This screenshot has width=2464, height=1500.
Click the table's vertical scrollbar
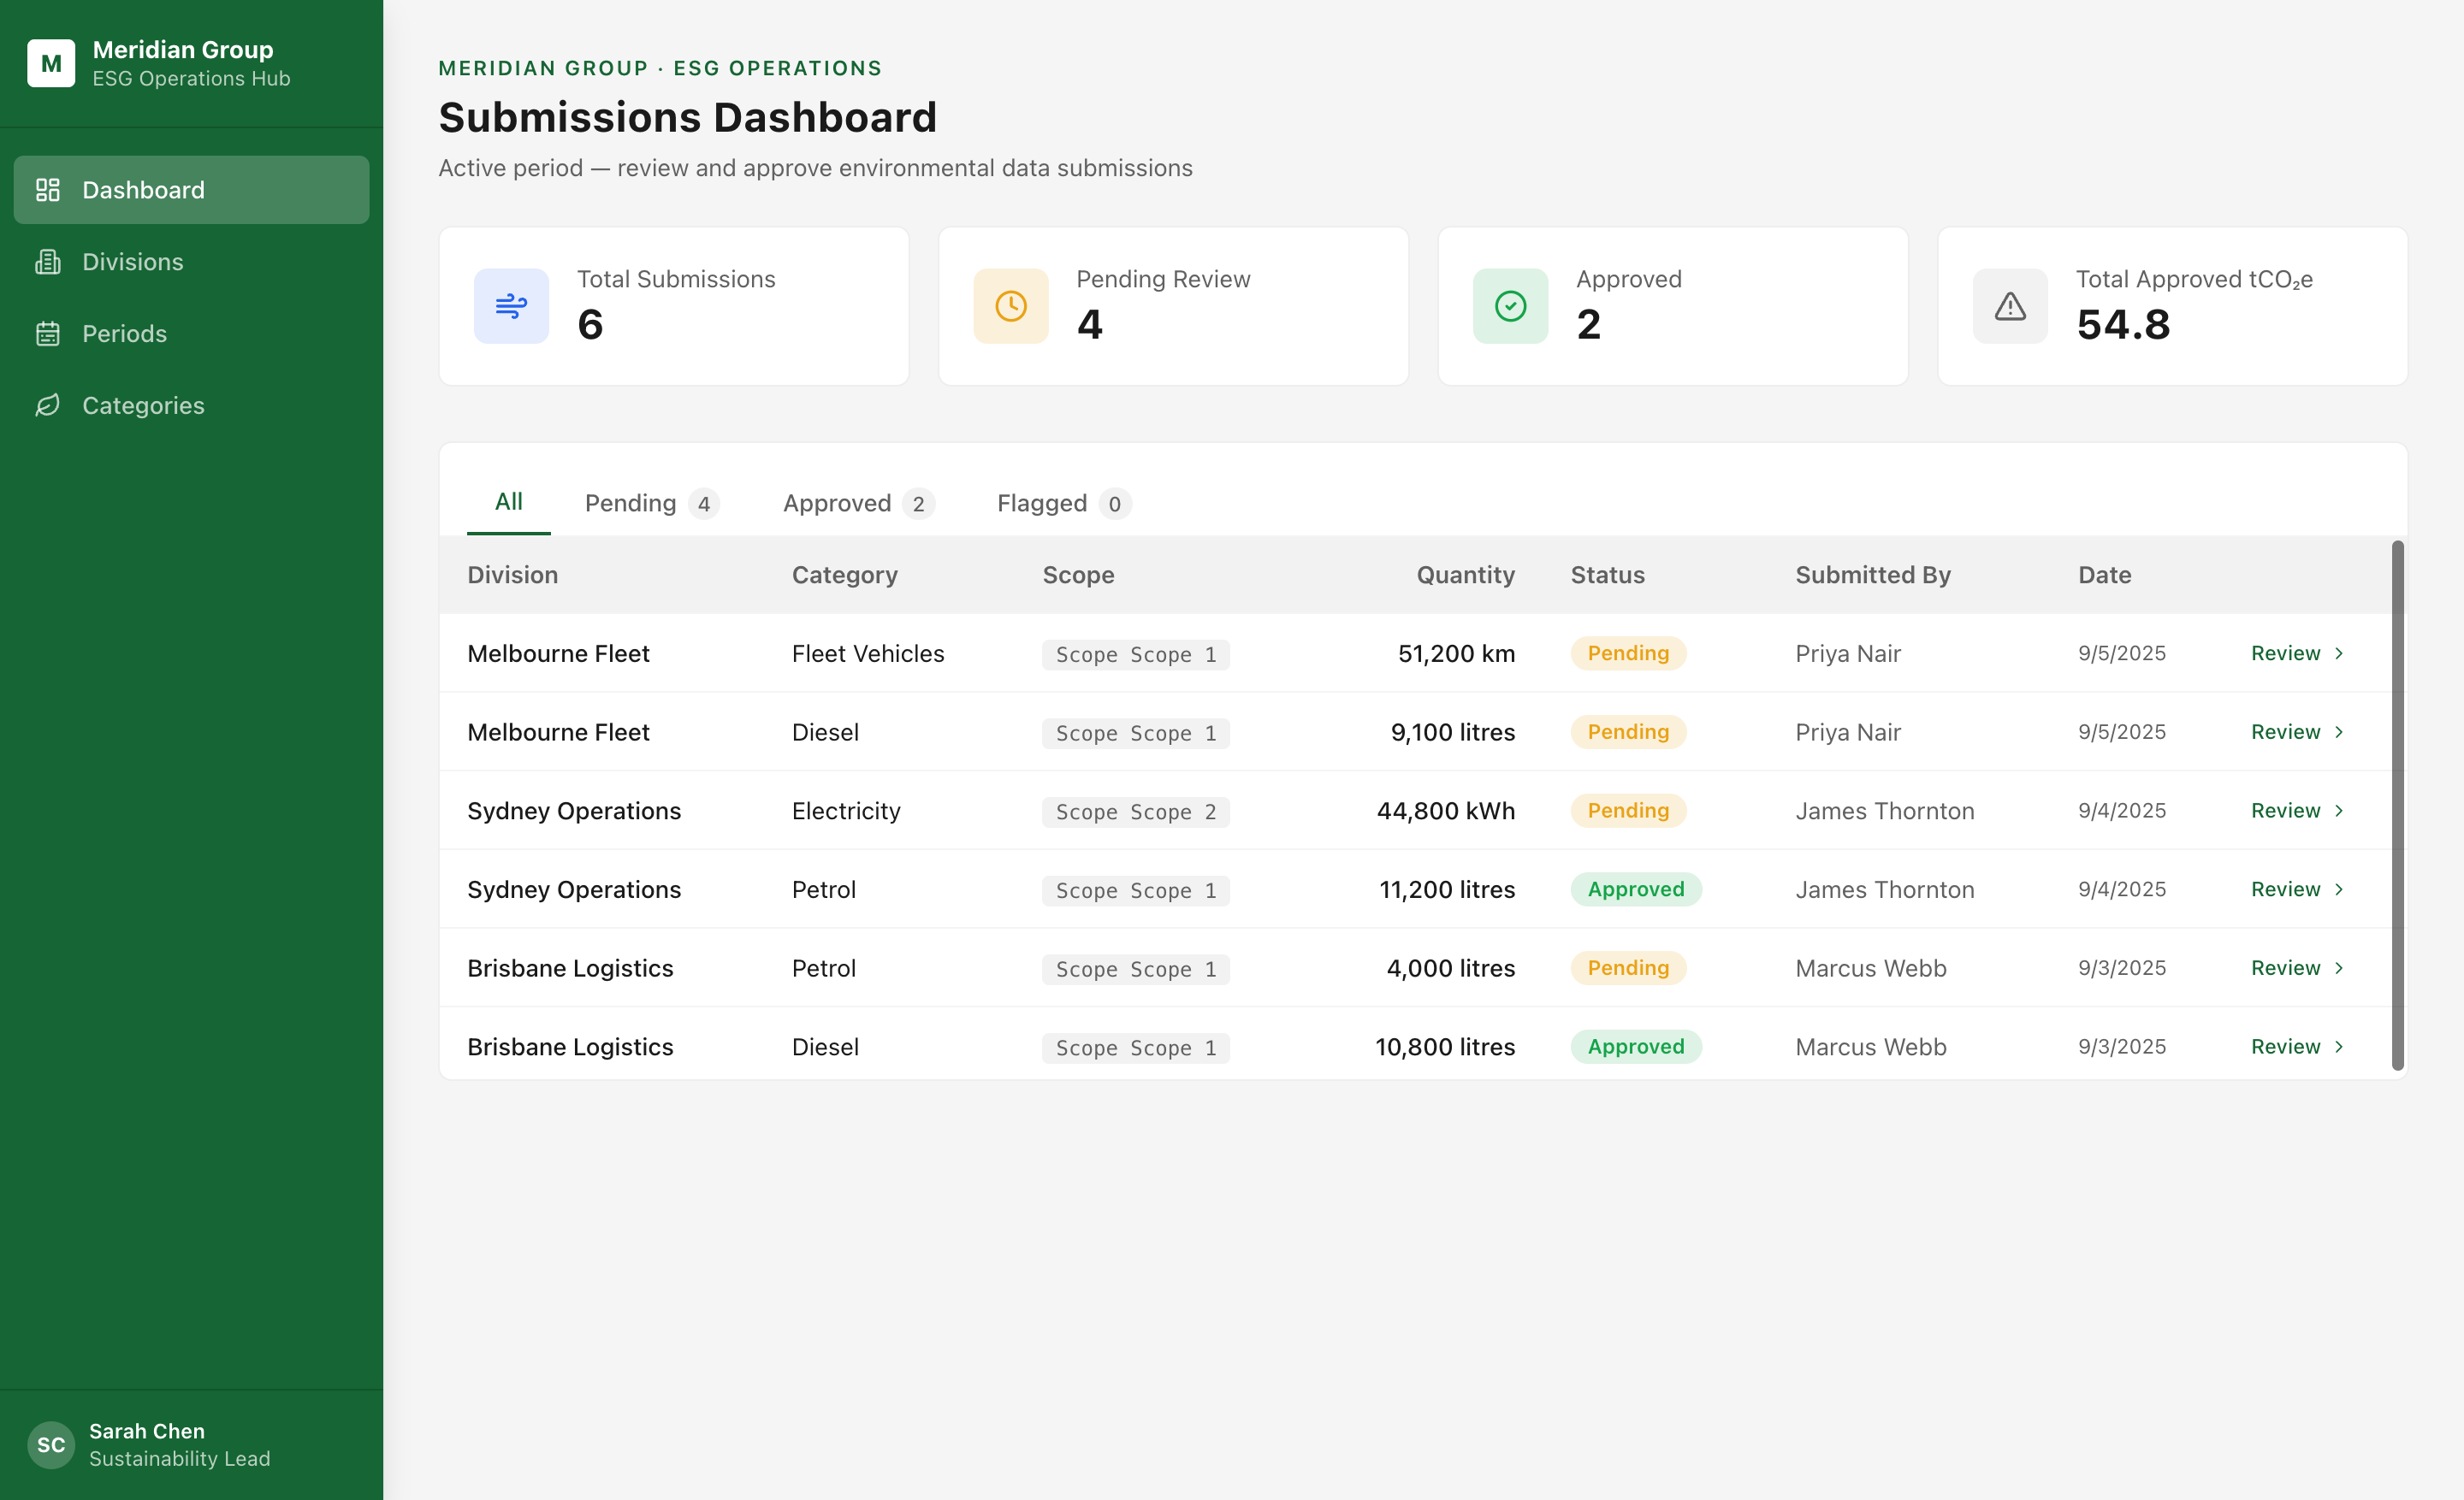(2397, 806)
